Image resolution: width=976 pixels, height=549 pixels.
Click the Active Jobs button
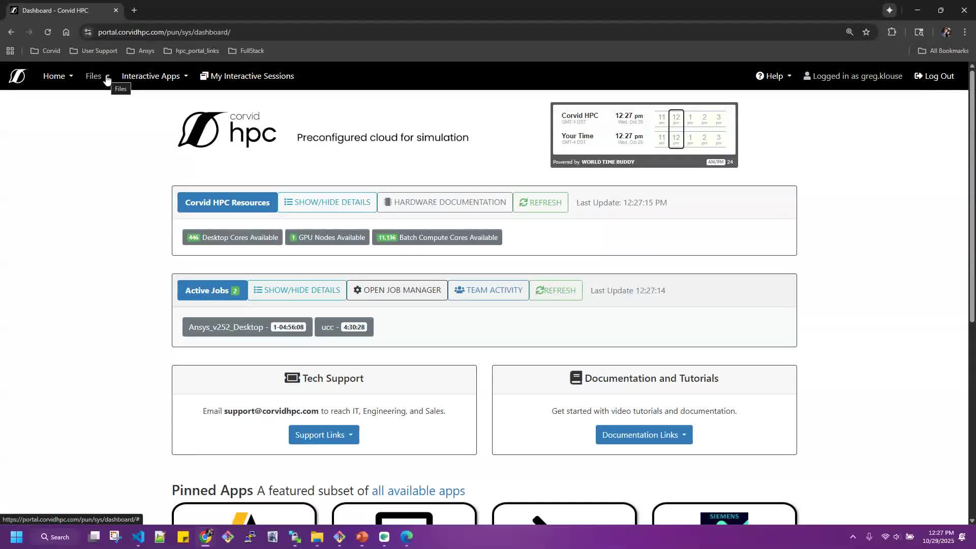(x=212, y=290)
